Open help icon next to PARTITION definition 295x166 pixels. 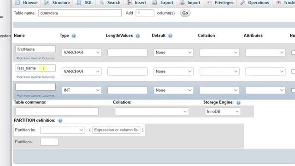(x=60, y=121)
